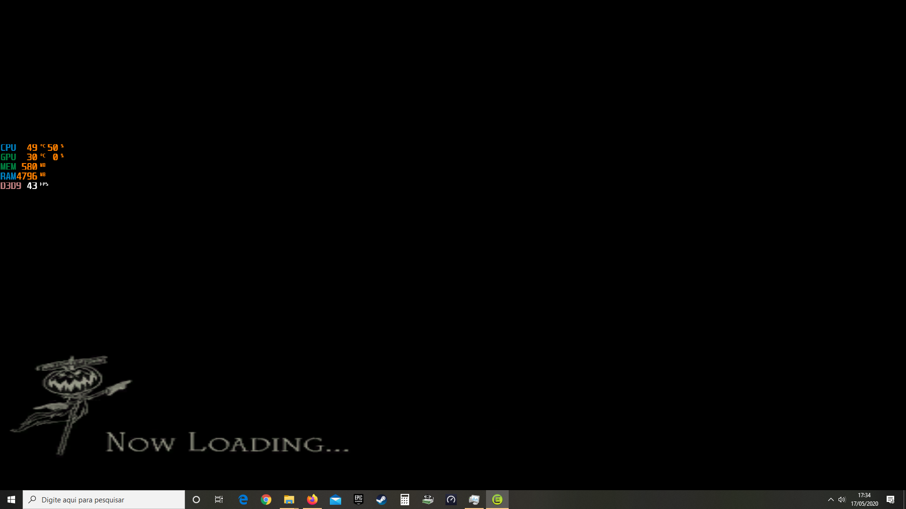
Task: Open the Mail app on the taskbar
Action: point(336,500)
